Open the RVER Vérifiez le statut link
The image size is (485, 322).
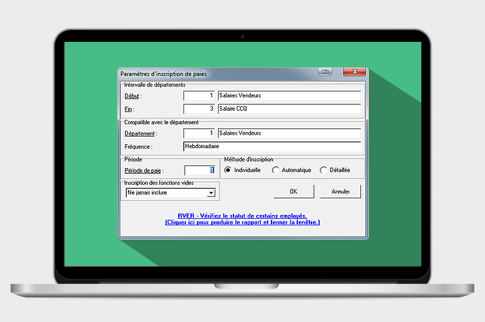(243, 216)
